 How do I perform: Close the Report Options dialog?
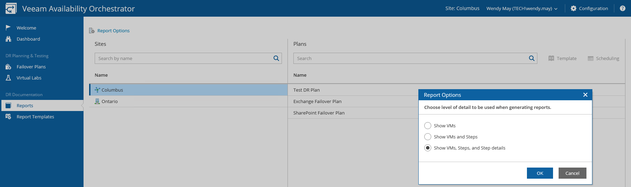pos(585,95)
